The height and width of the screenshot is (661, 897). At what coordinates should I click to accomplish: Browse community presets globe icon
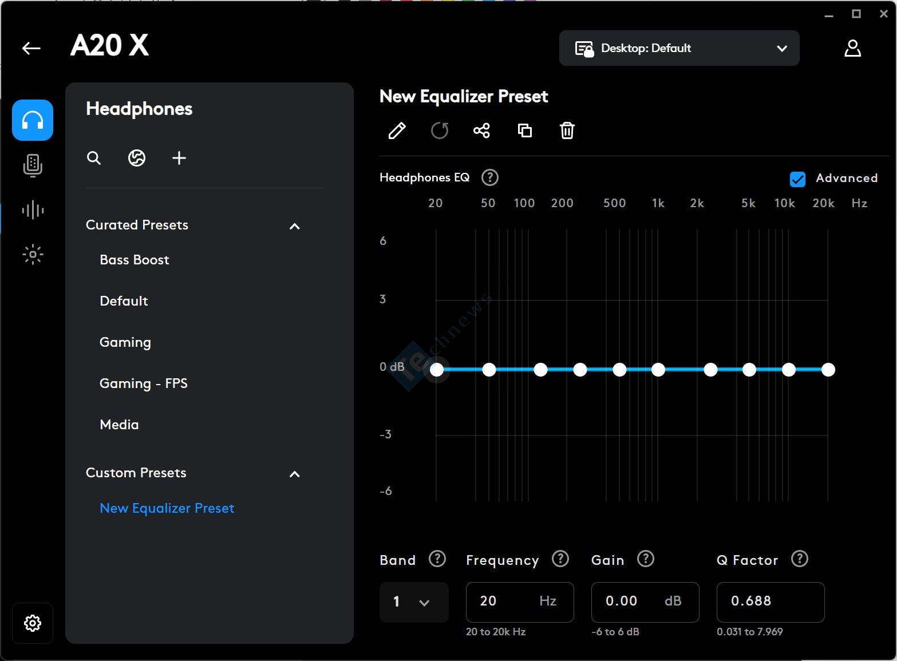click(137, 159)
